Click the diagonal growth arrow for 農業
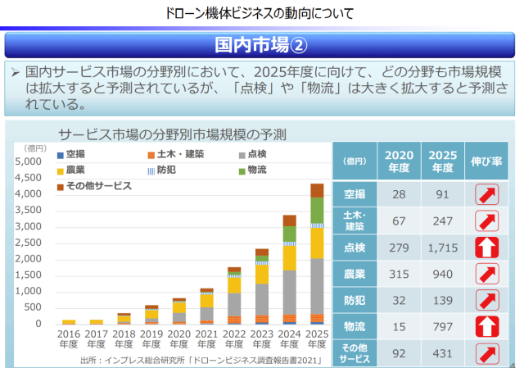 pyautogui.click(x=487, y=274)
